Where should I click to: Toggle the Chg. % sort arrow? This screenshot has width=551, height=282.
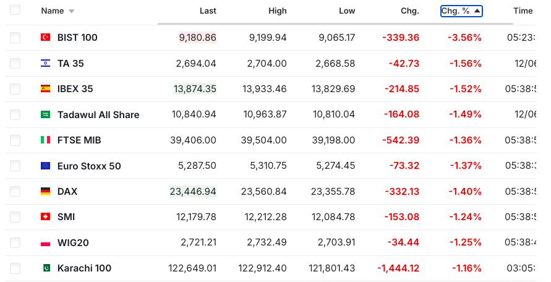pos(477,11)
